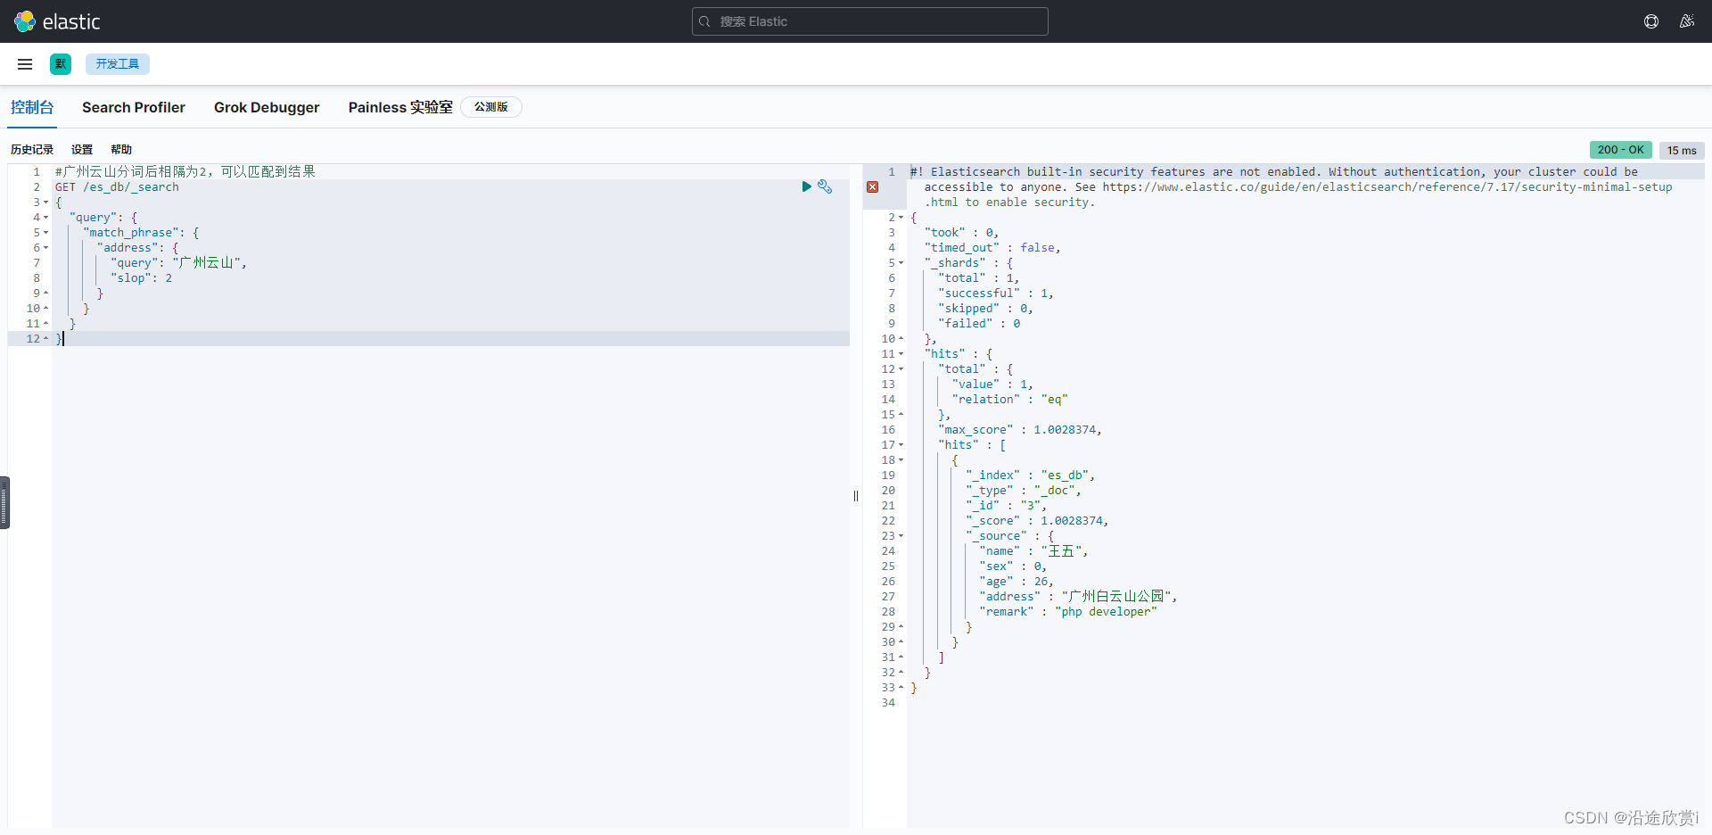Viewport: 1712px width, 835px height.
Task: Switch to the Painless 实验室 tab
Action: (400, 107)
